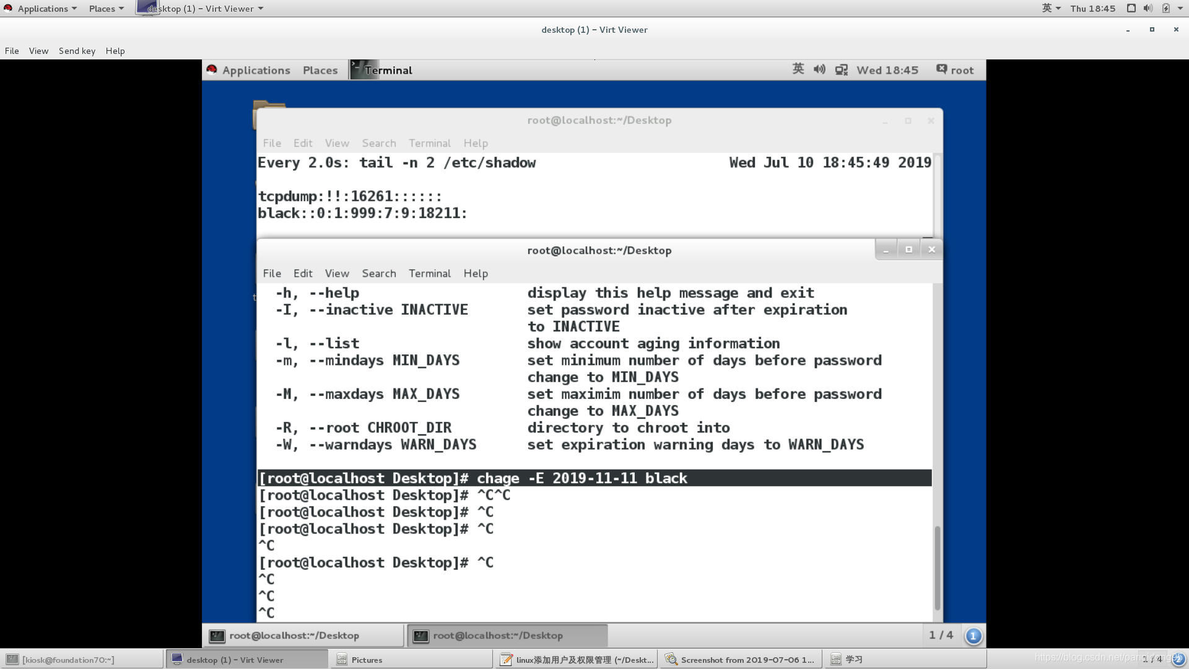The width and height of the screenshot is (1189, 669).
Task: Click the black shadow entry line
Action: coord(362,213)
